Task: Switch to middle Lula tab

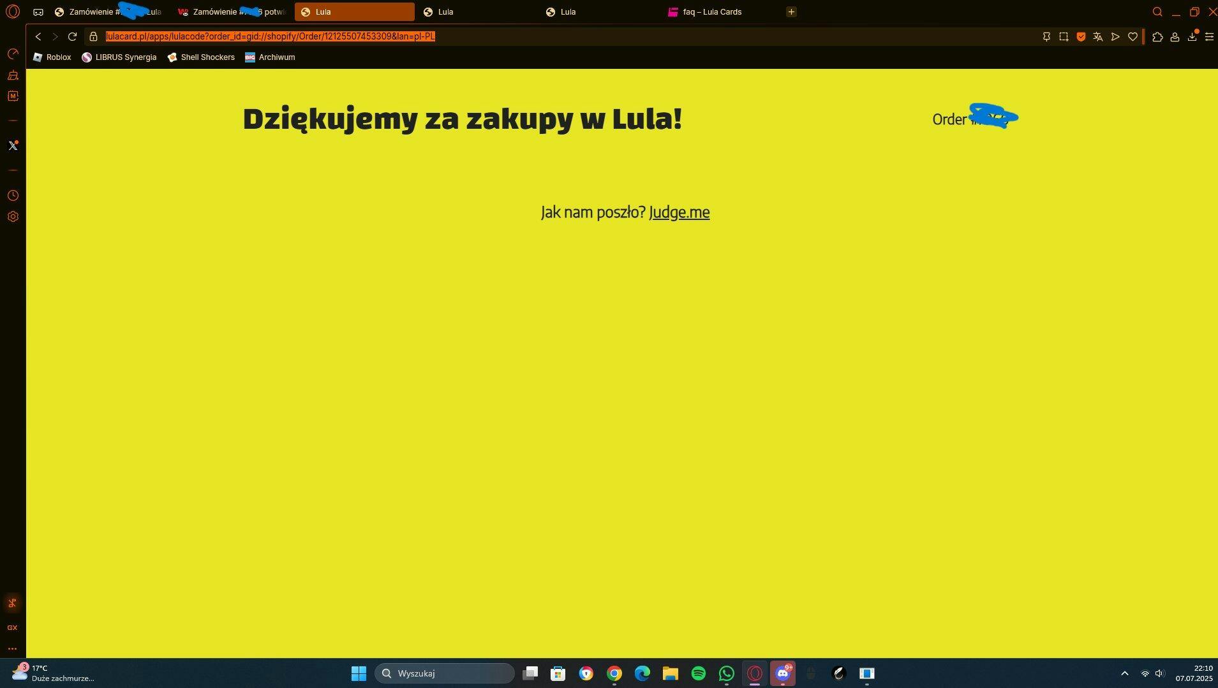Action: pos(477,11)
